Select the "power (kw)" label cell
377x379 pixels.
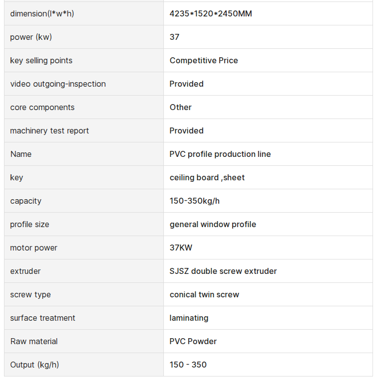click(x=31, y=37)
